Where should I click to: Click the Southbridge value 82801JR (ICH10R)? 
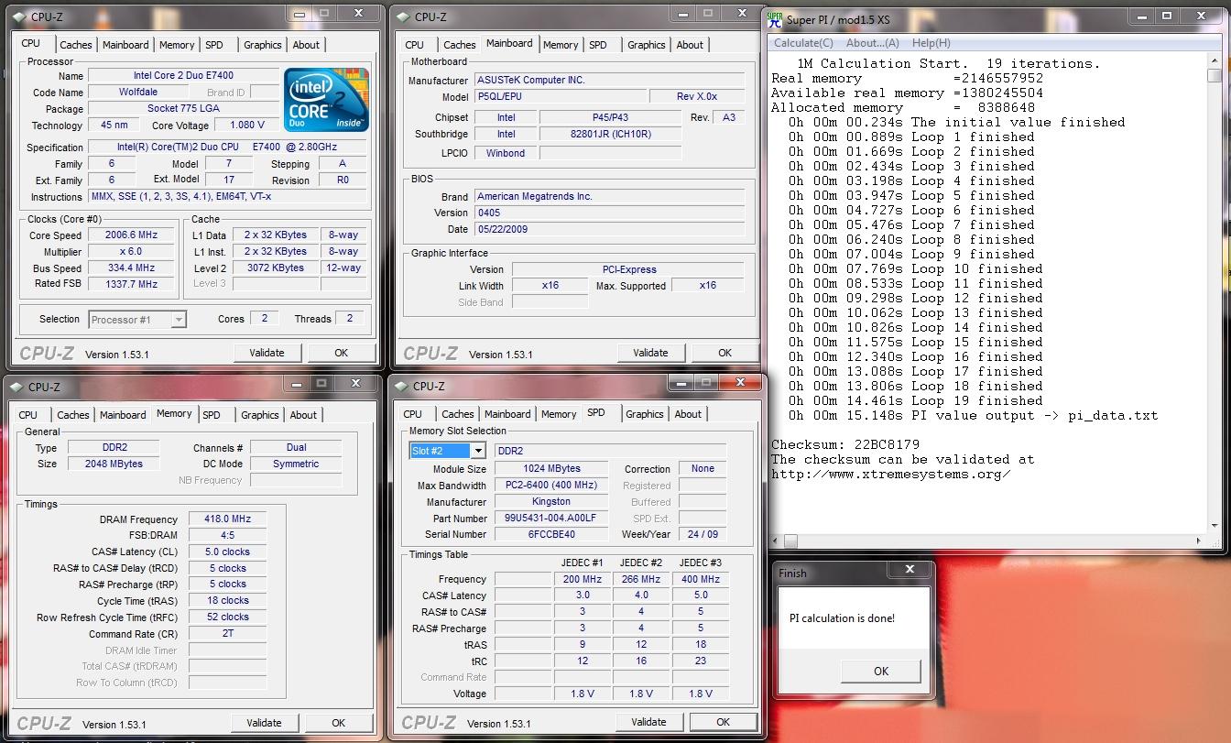click(609, 134)
